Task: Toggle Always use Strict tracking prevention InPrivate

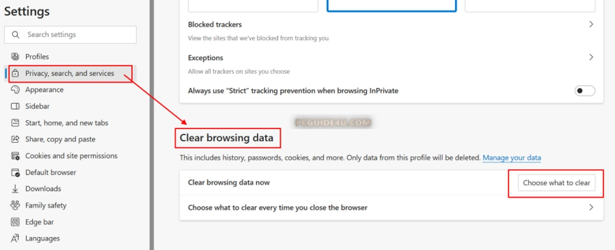Action: [584, 91]
